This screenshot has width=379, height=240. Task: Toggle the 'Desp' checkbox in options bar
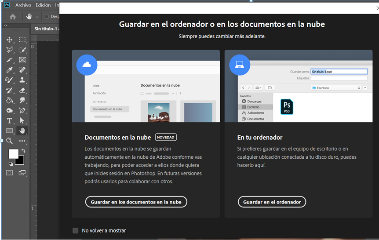tap(47, 17)
